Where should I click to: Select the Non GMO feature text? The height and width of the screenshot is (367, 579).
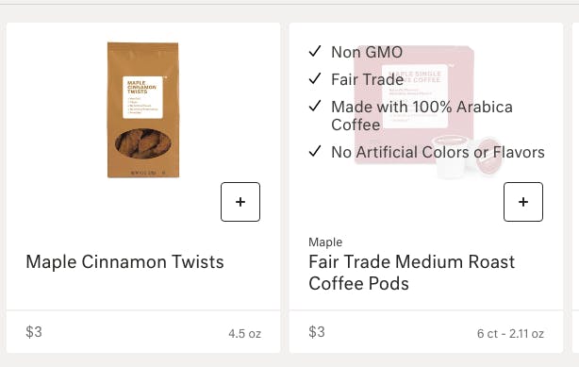point(367,52)
